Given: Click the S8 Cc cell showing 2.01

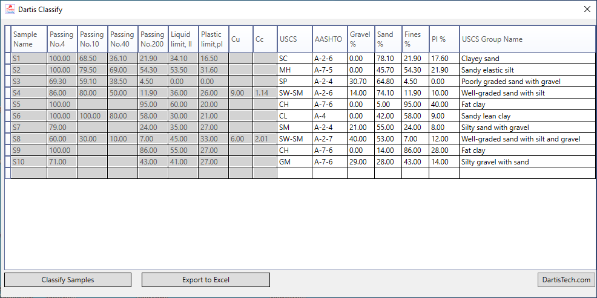Looking at the screenshot, I should tap(265, 139).
